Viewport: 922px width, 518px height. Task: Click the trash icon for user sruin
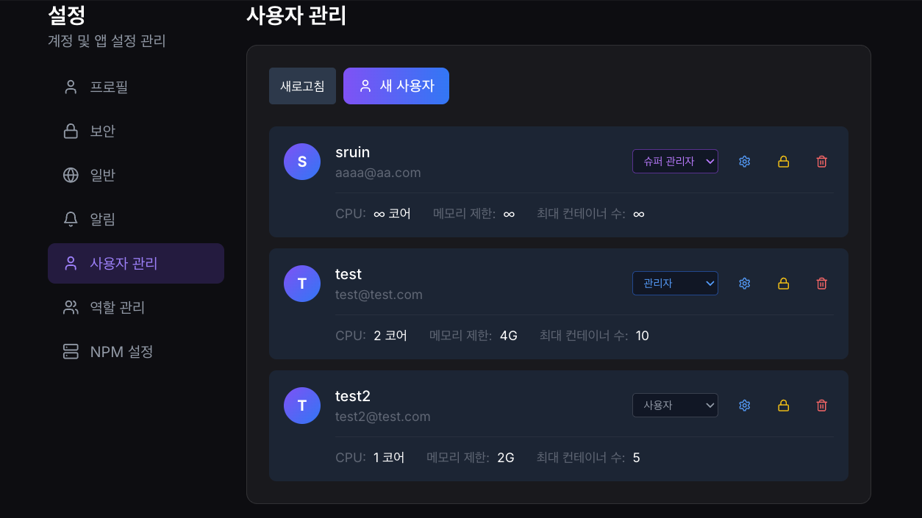click(821, 161)
